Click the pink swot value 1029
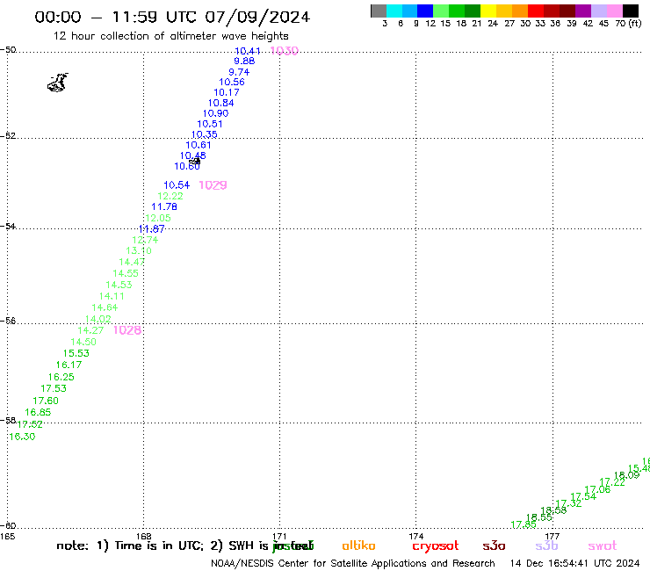 click(213, 185)
